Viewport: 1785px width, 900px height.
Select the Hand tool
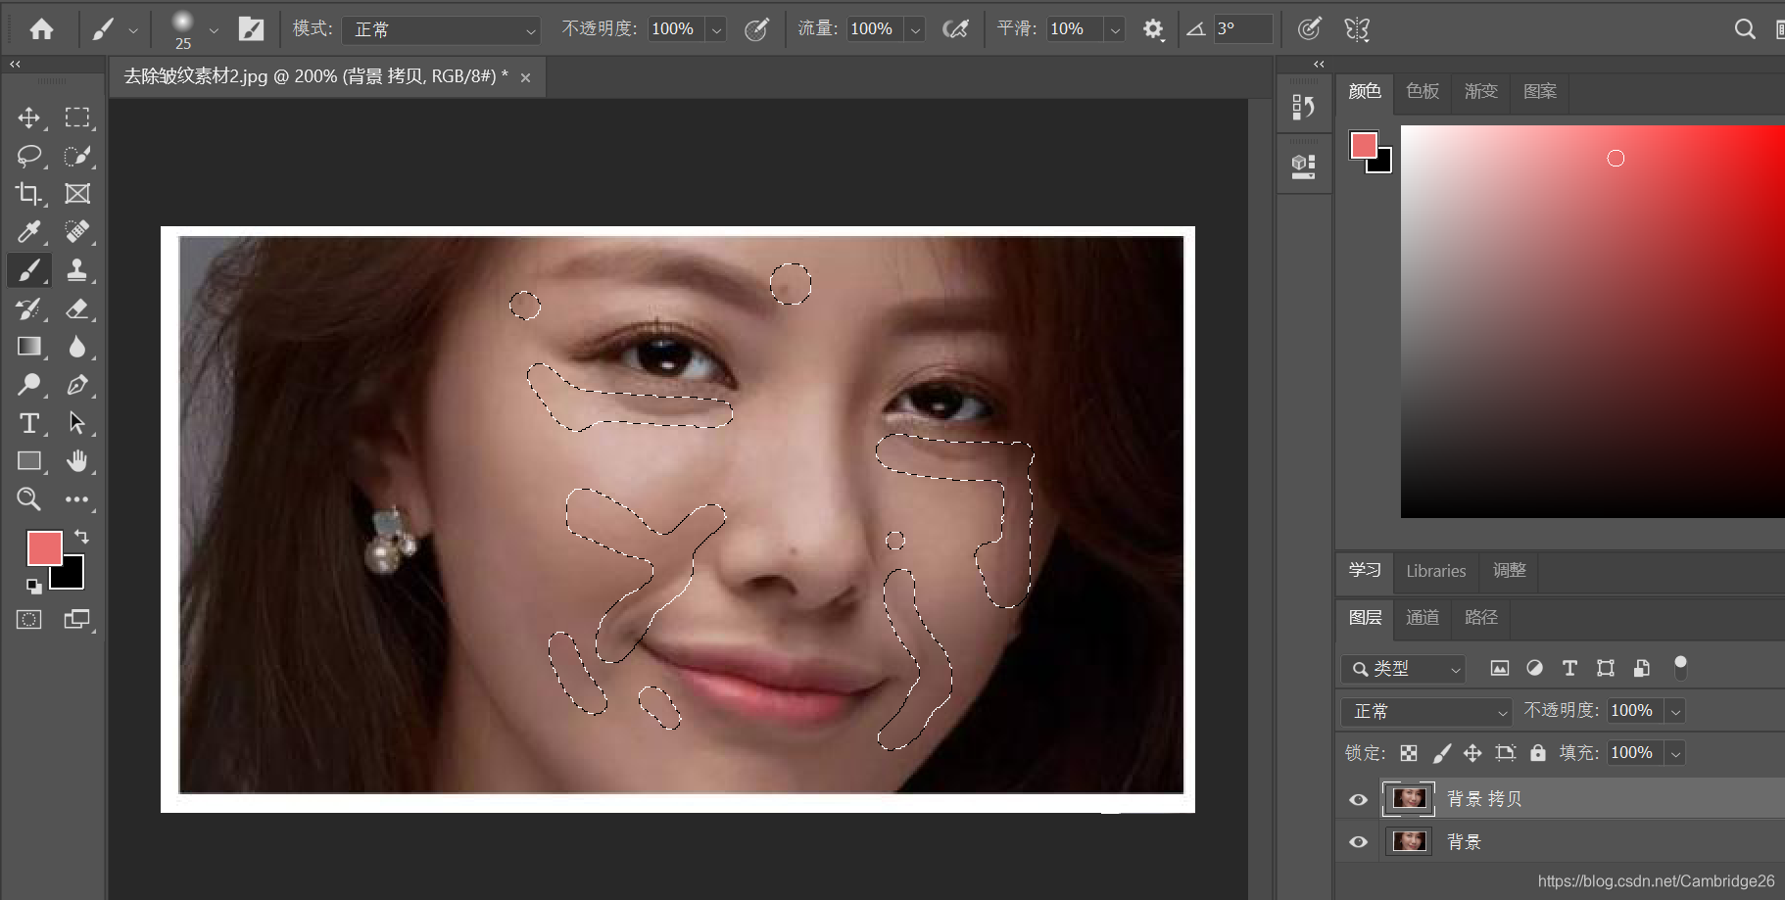pos(77,461)
